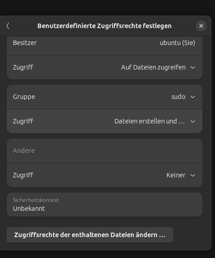Viewport: 215px width, 258px height.
Task: Click the chevron beside 'Dateien erstellen und …'
Action: 193,122
